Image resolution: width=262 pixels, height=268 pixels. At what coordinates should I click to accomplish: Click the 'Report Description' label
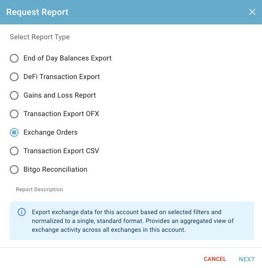point(39,189)
